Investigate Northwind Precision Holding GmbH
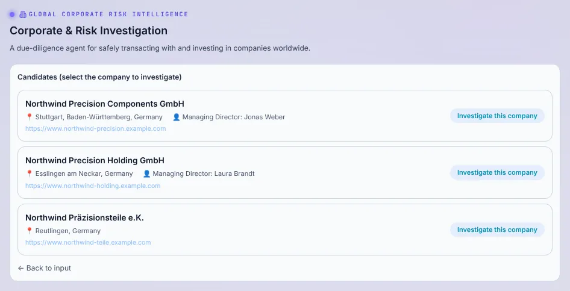Image resolution: width=570 pixels, height=291 pixels. (497, 172)
